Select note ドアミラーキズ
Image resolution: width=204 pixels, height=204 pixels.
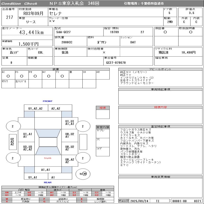[x=130, y=135]
